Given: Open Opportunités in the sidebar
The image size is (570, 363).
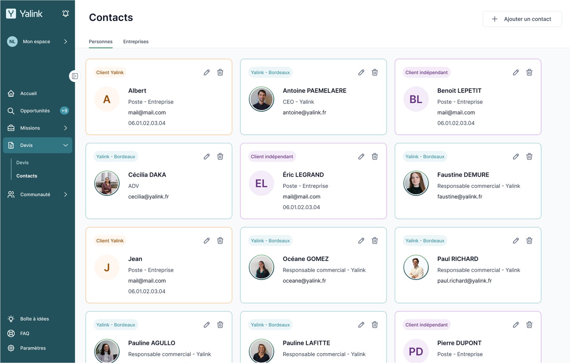Looking at the screenshot, I should click(x=35, y=111).
